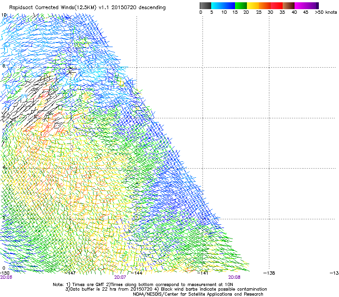Click the latitude axis label '2'

pos(4,218)
